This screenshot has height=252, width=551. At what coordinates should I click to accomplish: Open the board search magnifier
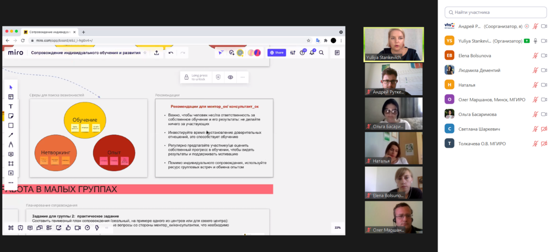tap(321, 53)
